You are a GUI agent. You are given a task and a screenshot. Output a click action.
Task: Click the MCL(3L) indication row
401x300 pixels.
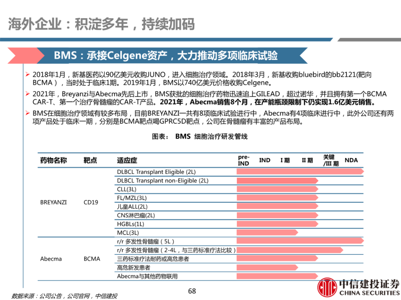[x=239, y=233]
